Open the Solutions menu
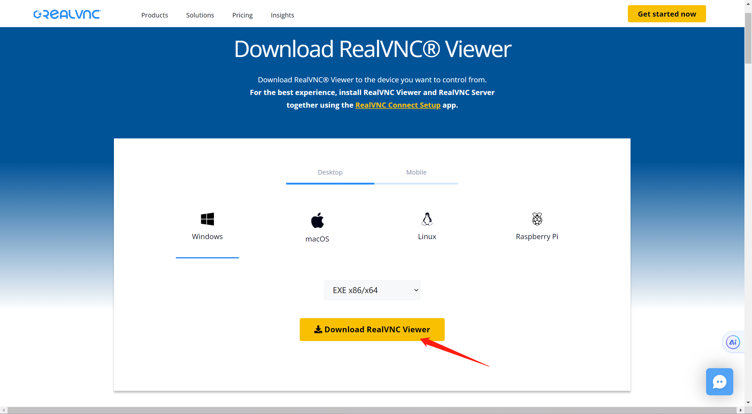 point(200,15)
